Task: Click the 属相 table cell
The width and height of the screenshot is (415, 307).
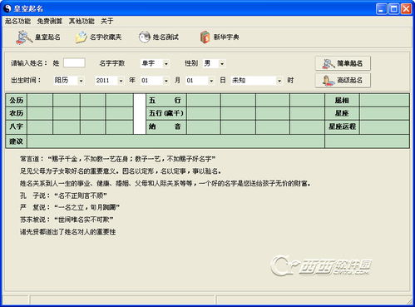Action: [x=342, y=100]
